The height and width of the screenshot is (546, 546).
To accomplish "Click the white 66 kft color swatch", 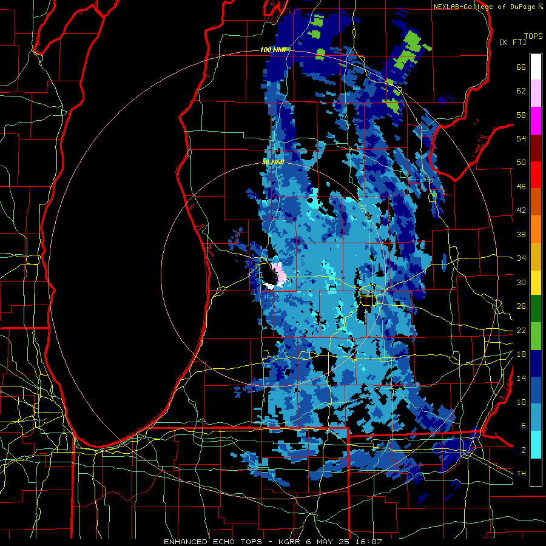I will 536,67.
